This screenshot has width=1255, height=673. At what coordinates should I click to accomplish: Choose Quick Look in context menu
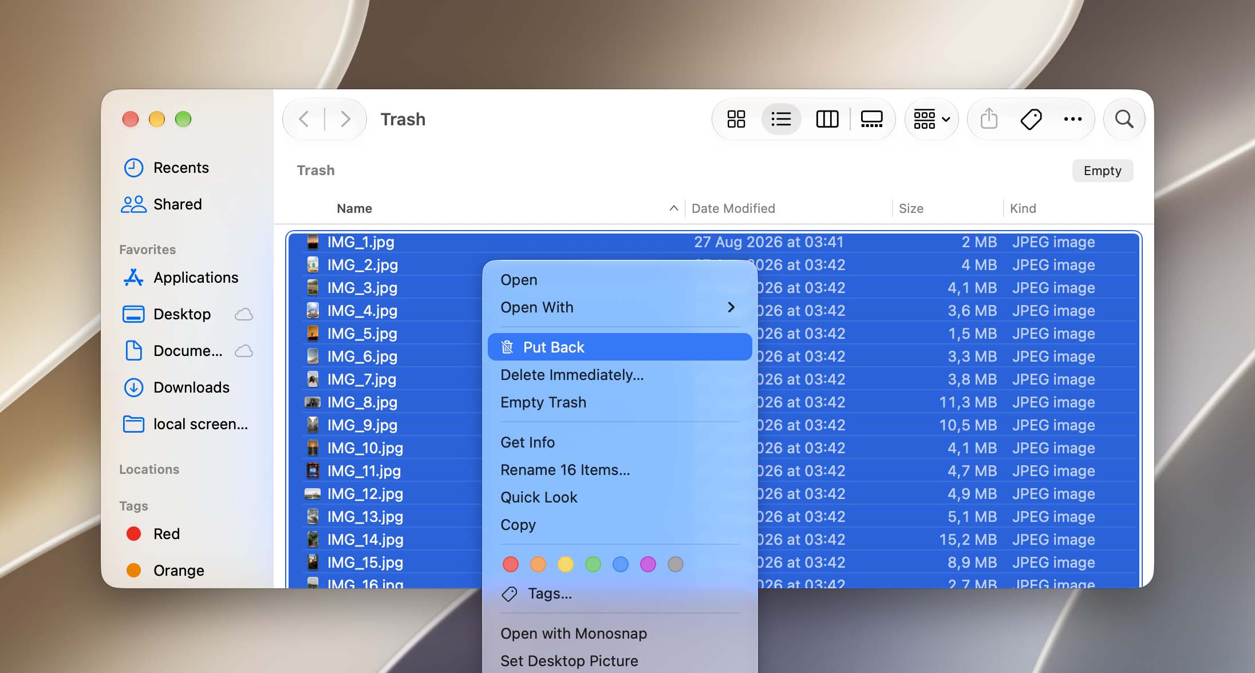(x=619, y=497)
